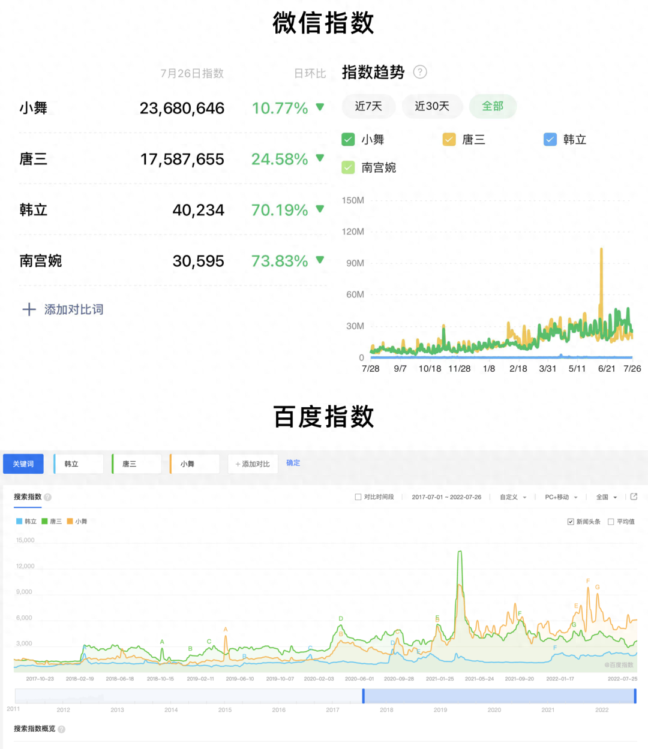Expand the PC+移动 device dropdown
The image size is (648, 749).
pos(561,497)
